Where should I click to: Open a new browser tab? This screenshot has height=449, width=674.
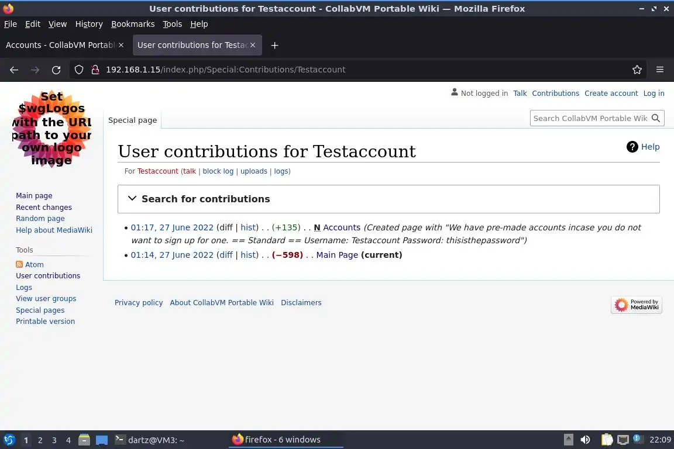[274, 45]
